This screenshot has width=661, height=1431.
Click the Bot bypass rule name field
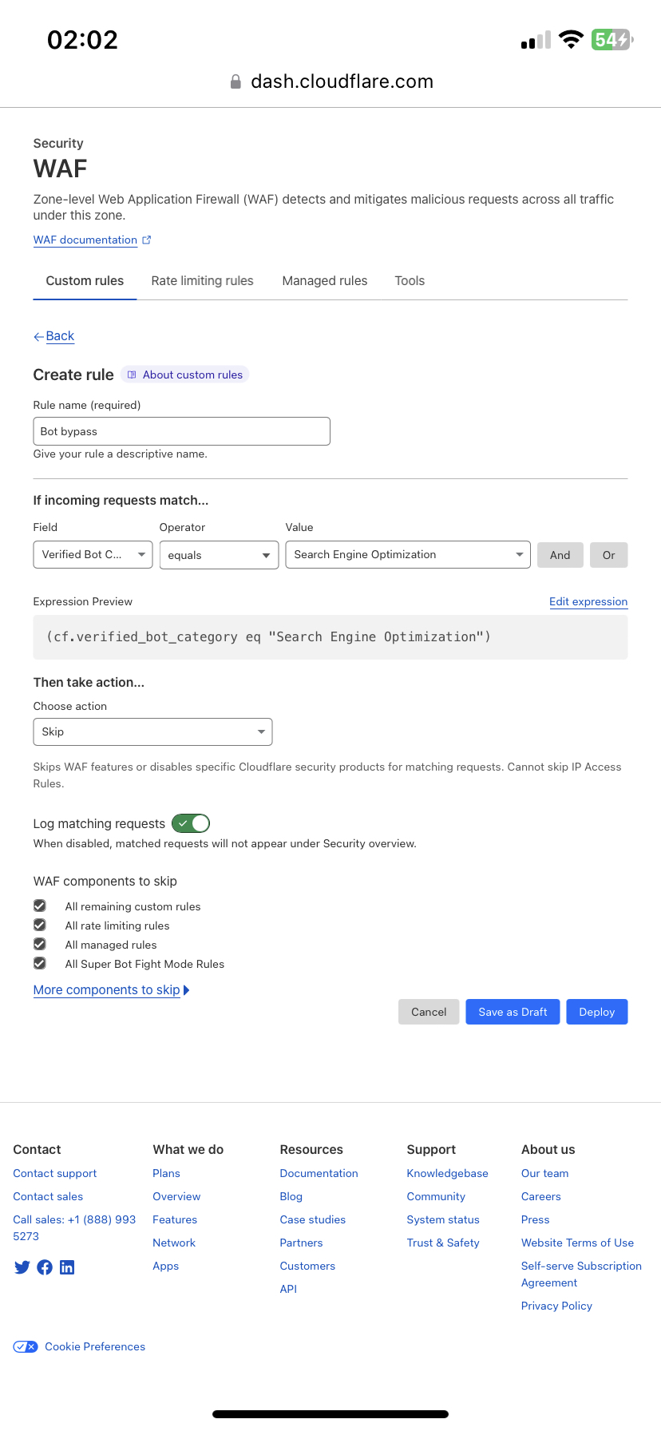tap(181, 430)
